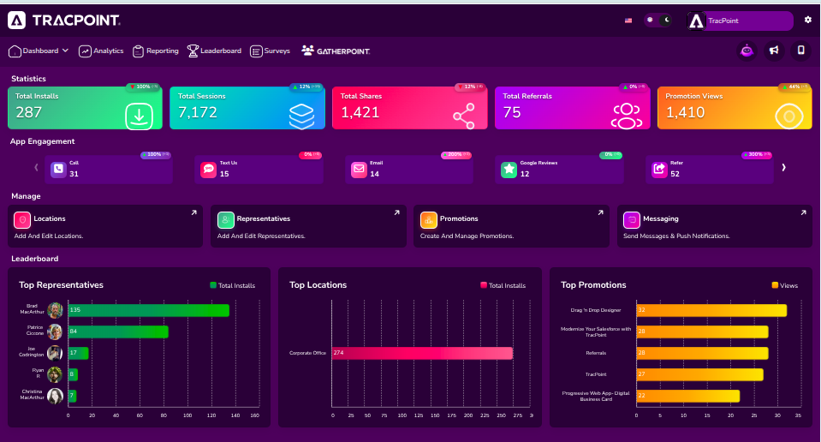Click the 'Modernize Your Salesforce with TracPoint' label
Image resolution: width=821 pixels, height=442 pixels.
click(x=596, y=331)
